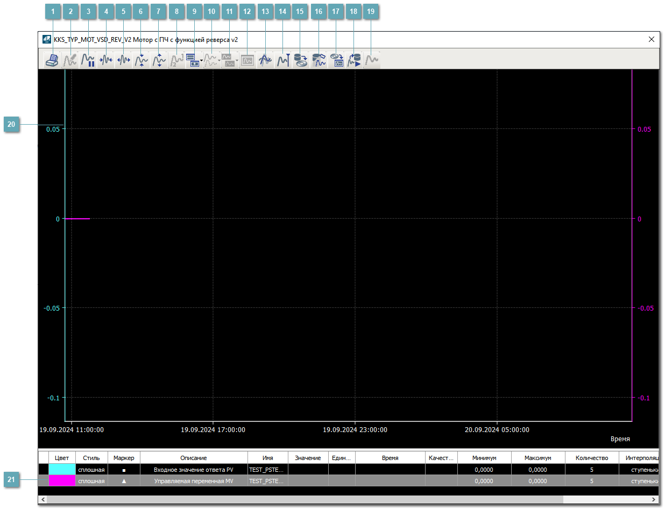This screenshot has width=665, height=510.
Task: Open the stacked charts dropdown in the toolbar
Action: pyautogui.click(x=237, y=61)
